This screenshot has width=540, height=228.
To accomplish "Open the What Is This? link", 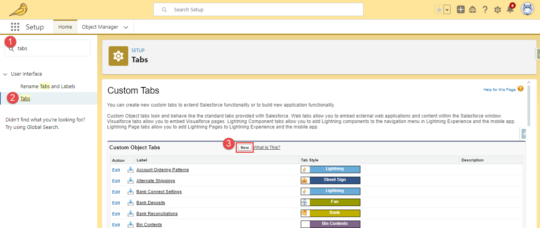I will (267, 148).
